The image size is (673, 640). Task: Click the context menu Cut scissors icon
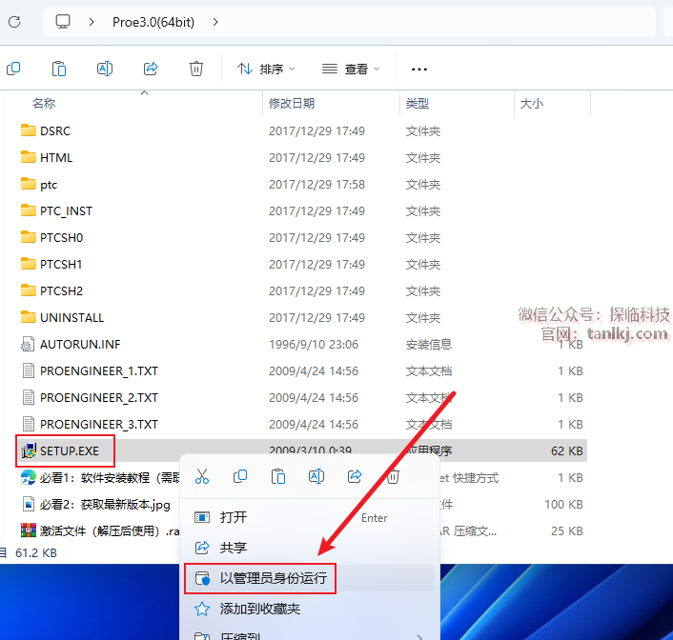click(x=202, y=476)
